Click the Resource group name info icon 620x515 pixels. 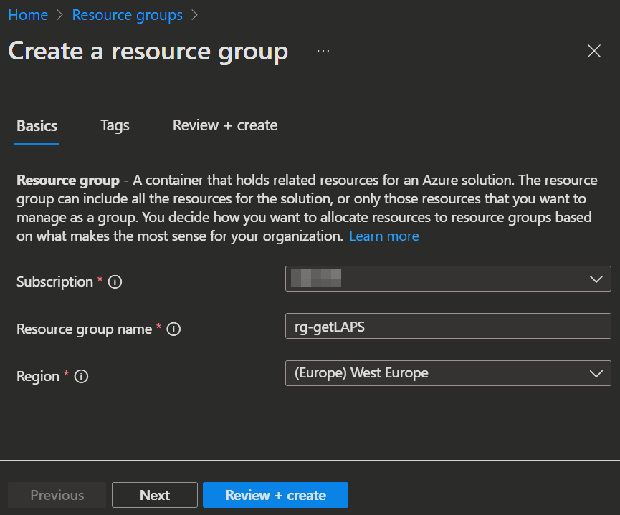tap(173, 329)
